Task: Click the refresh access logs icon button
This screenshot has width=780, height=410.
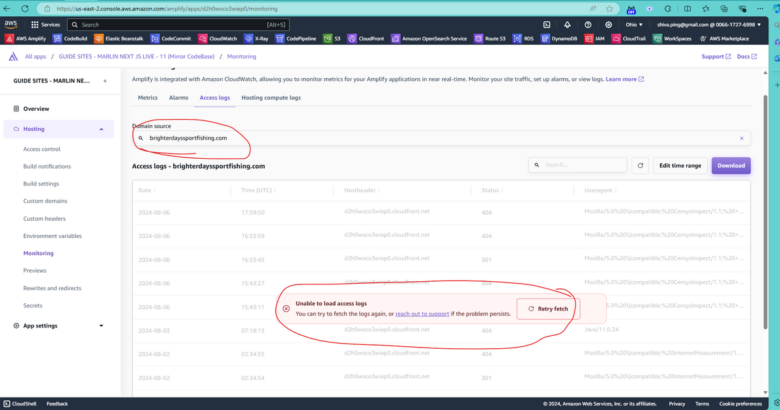Action: (x=640, y=165)
